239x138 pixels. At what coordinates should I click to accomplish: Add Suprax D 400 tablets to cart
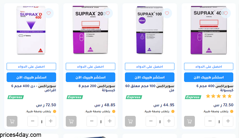pyautogui.click(x=12, y=121)
